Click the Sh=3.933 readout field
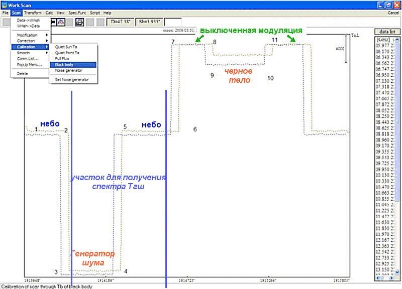 coord(149,22)
